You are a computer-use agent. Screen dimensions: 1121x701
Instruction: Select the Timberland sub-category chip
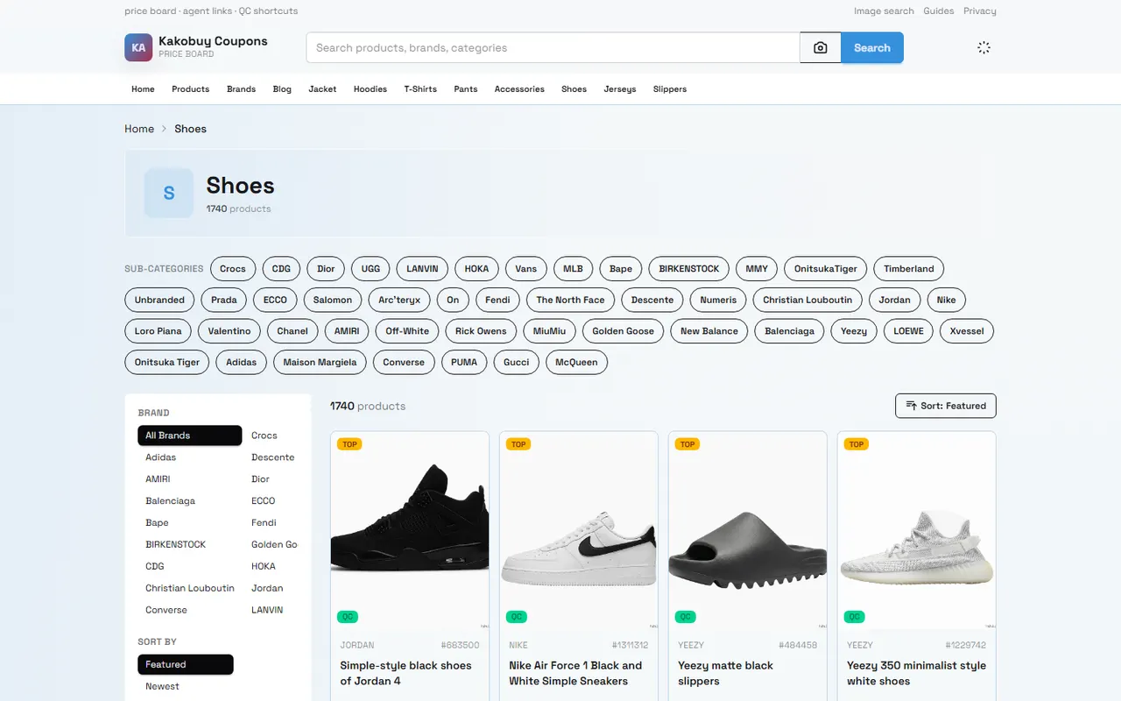(909, 269)
